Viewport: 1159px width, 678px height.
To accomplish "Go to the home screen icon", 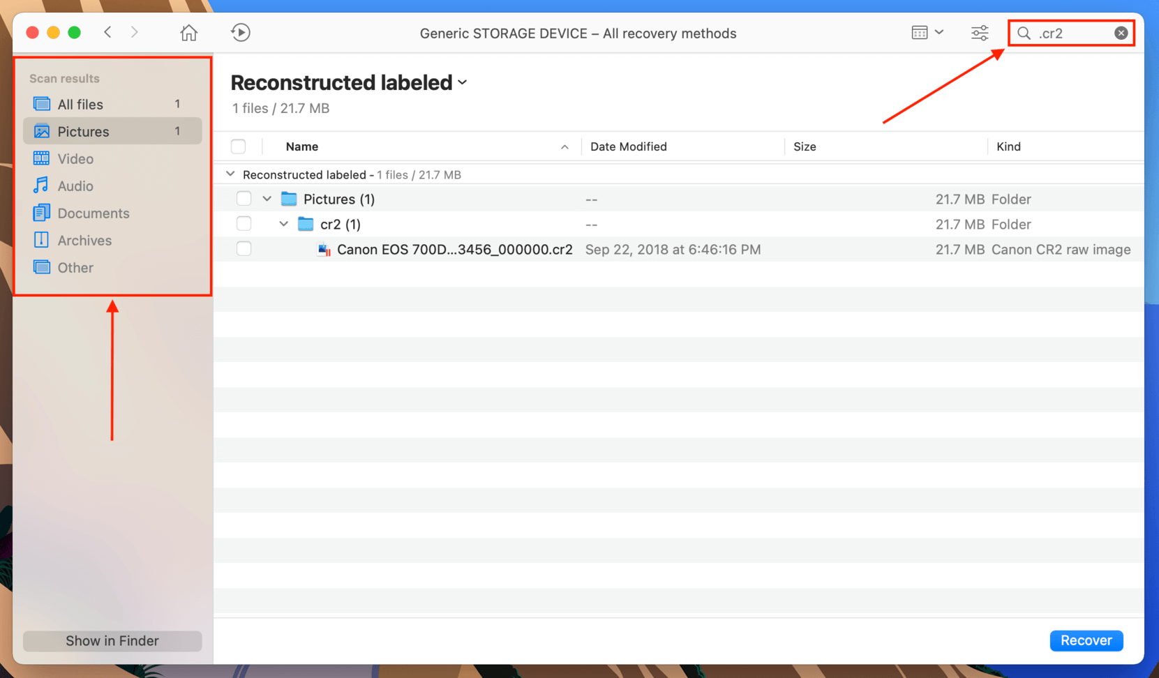I will click(188, 33).
